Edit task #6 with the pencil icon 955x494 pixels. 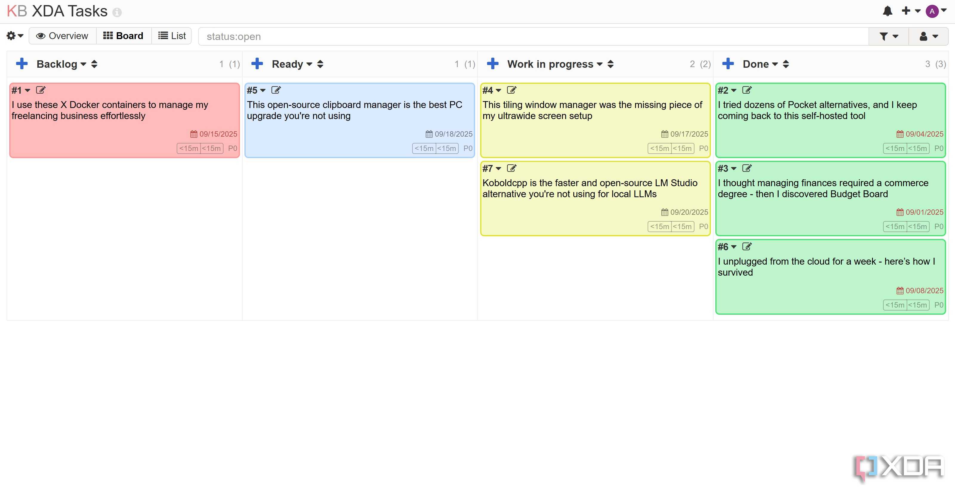(x=747, y=246)
